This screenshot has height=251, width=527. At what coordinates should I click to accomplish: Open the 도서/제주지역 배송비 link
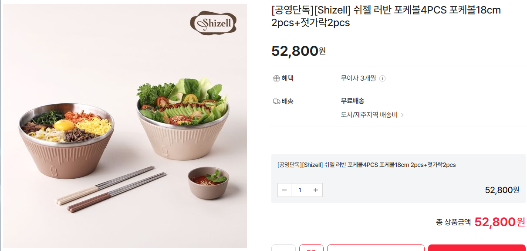point(369,115)
